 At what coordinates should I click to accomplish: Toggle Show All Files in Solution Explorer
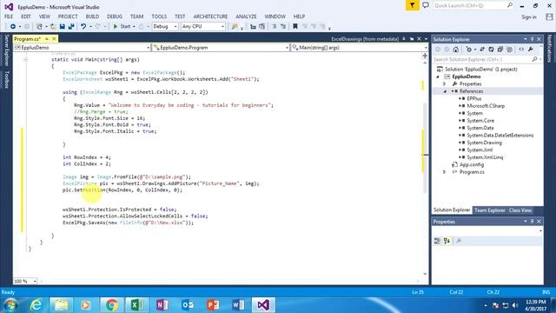509,50
